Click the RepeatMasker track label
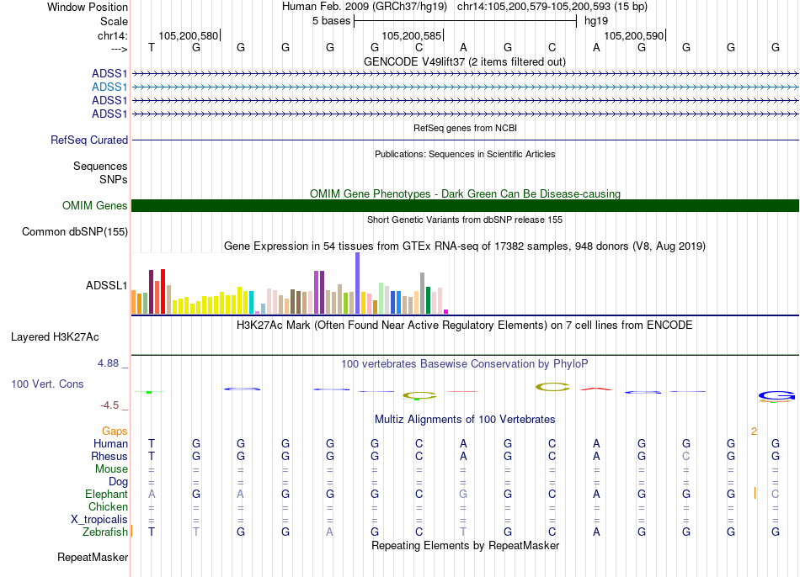Screen dimensions: 800x577 point(93,557)
